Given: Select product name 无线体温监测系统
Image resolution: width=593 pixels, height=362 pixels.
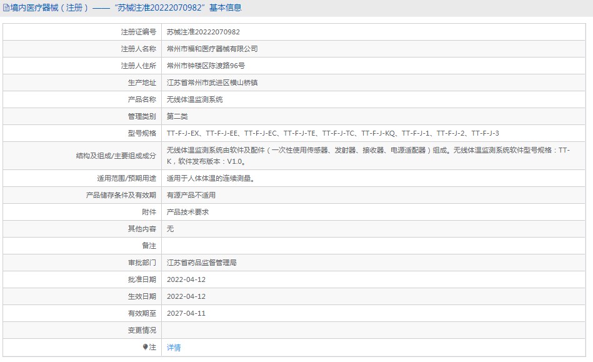Looking at the screenshot, I should tap(195, 99).
